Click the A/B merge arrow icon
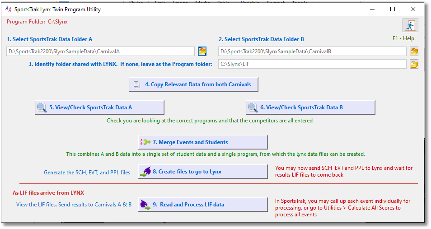The width and height of the screenshot is (431, 229). [145, 142]
